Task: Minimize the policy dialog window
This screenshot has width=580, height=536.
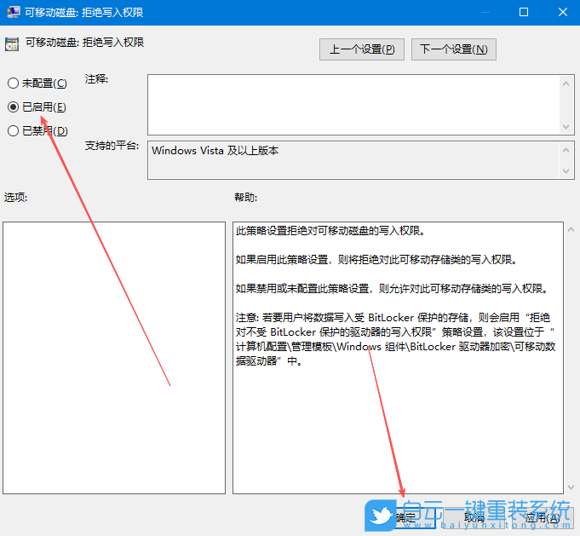Action: pyautogui.click(x=485, y=12)
